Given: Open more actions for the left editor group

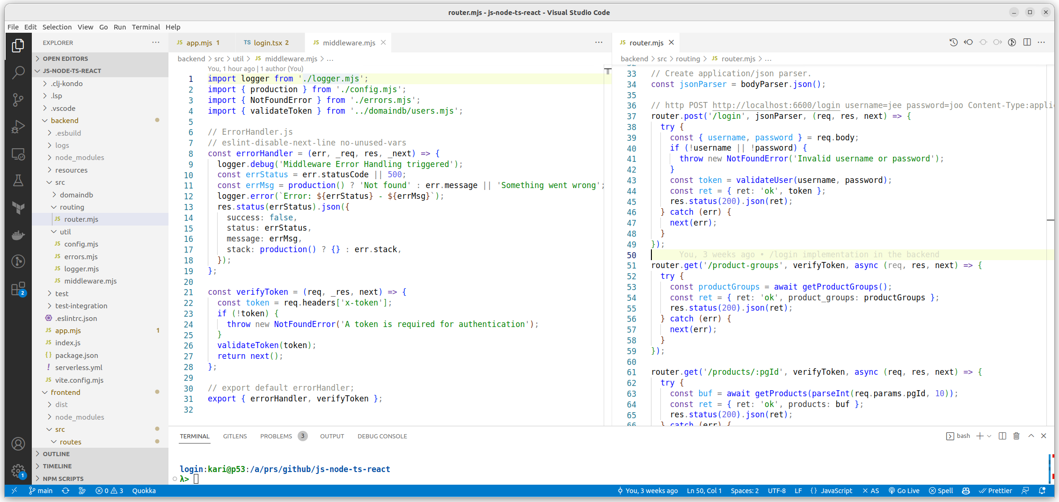Looking at the screenshot, I should 599,43.
